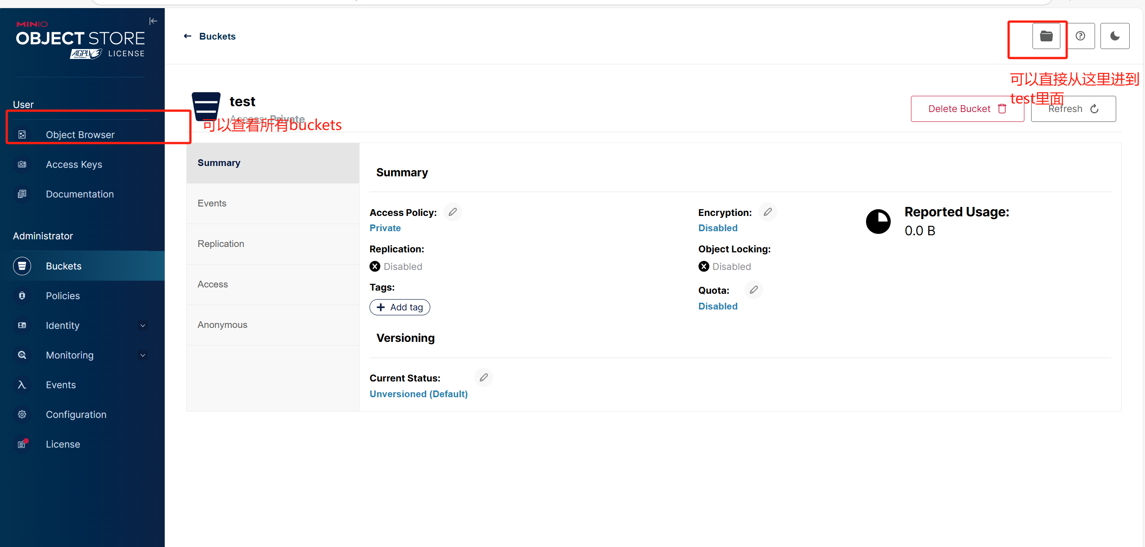Edit Access Policy pencil icon
Viewport: 1145px width, 547px height.
(452, 212)
